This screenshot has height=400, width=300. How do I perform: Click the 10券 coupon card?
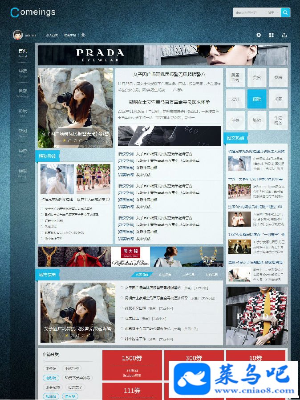(256, 356)
